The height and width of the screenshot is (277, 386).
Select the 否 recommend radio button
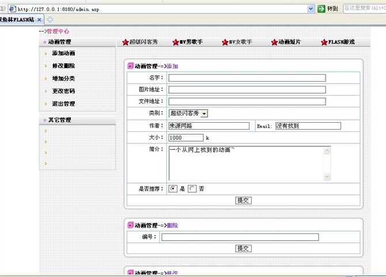[x=192, y=189]
